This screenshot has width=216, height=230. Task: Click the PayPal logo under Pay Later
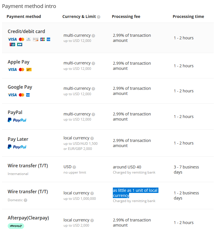click(17, 147)
